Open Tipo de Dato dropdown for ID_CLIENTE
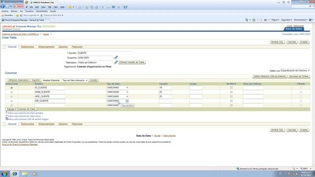 [x=118, y=88]
